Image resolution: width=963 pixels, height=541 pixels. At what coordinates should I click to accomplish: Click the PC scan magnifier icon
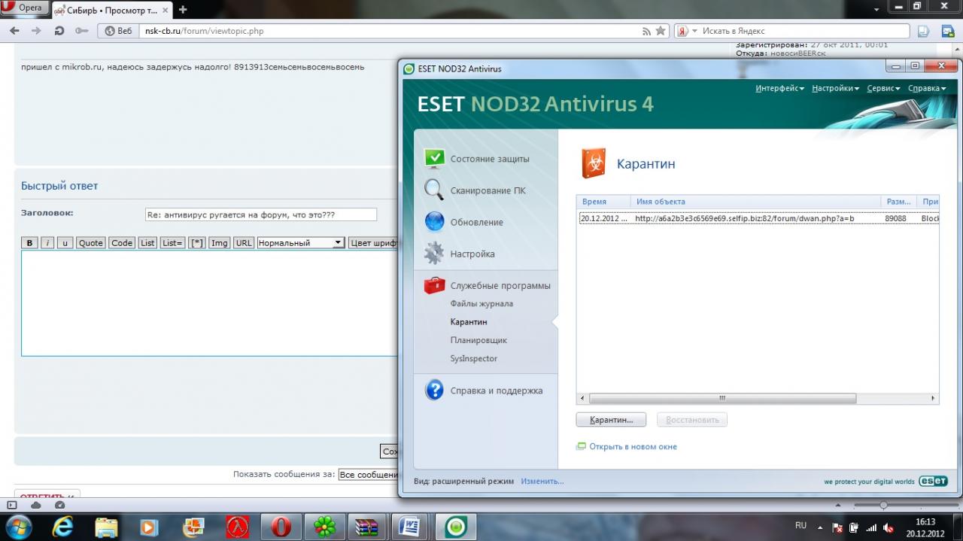pyautogui.click(x=434, y=190)
